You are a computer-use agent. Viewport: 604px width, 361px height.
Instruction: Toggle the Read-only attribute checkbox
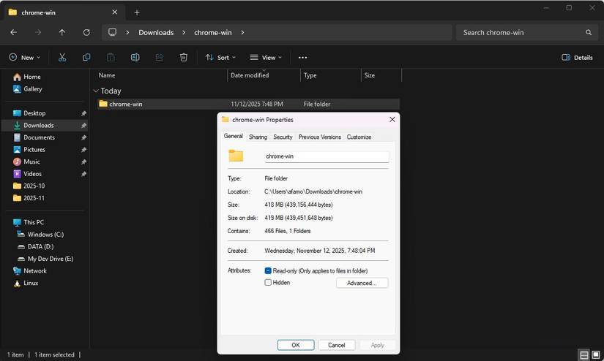tap(268, 270)
